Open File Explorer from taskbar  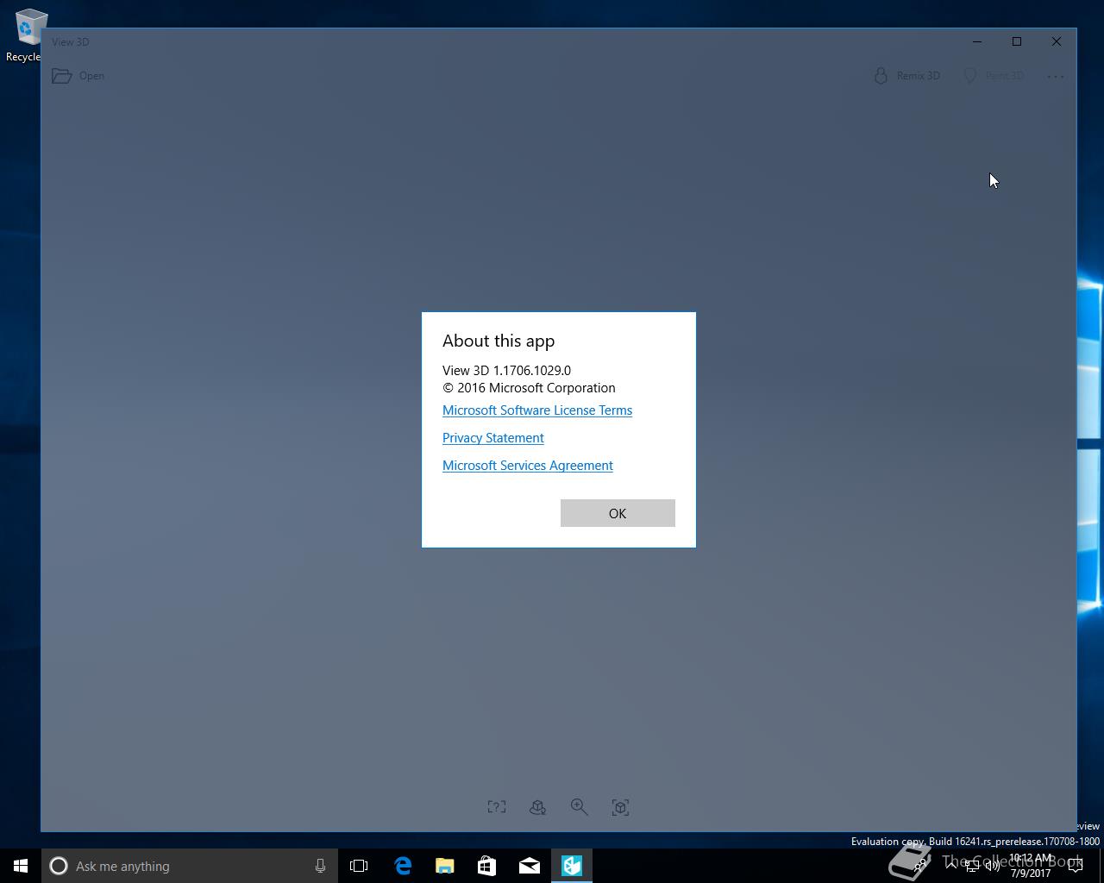(x=445, y=866)
